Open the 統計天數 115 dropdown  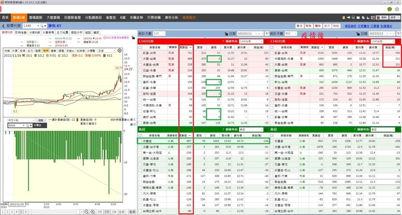point(164,34)
